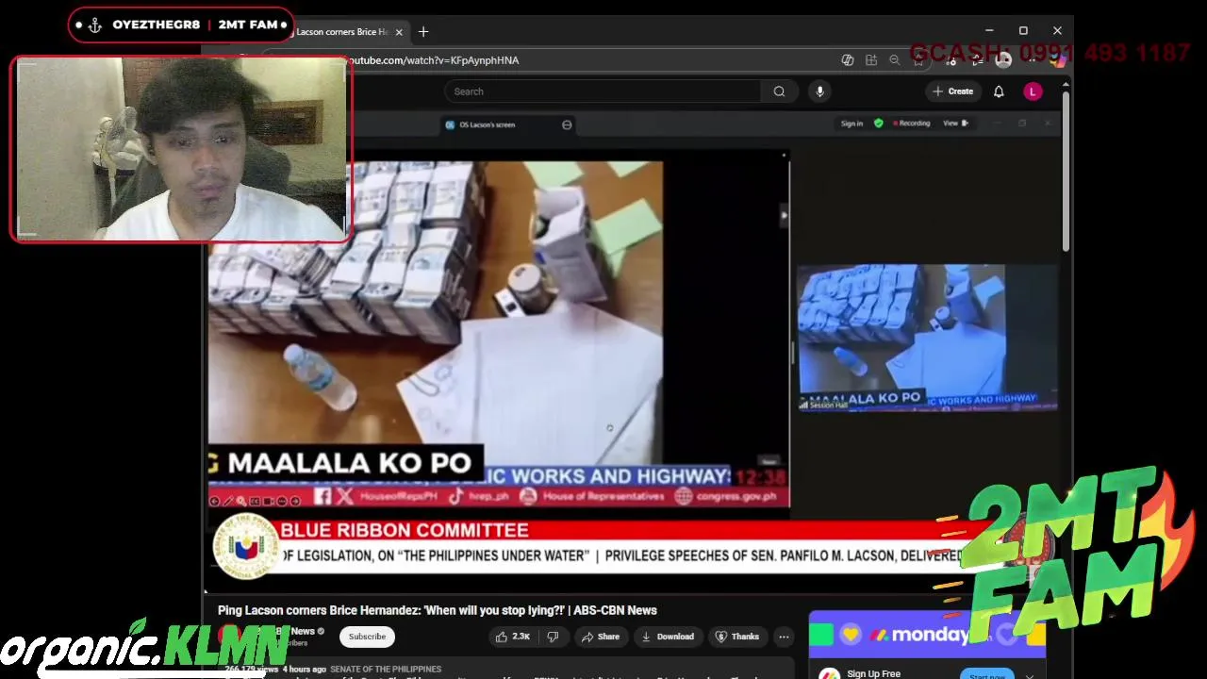Focus the YouTube Search field

click(603, 91)
